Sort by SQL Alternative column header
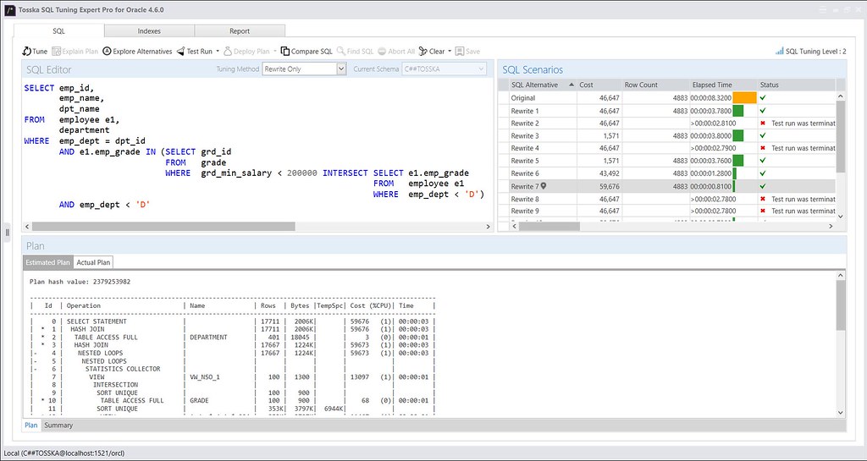The height and width of the screenshot is (461, 867). (543, 85)
